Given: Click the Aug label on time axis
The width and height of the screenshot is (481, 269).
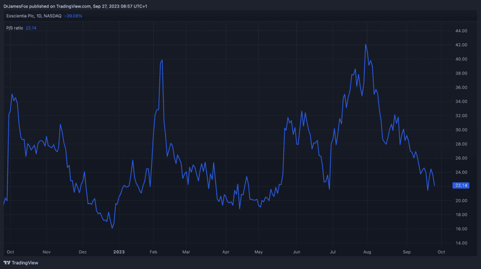Looking at the screenshot, I should pyautogui.click(x=367, y=252).
